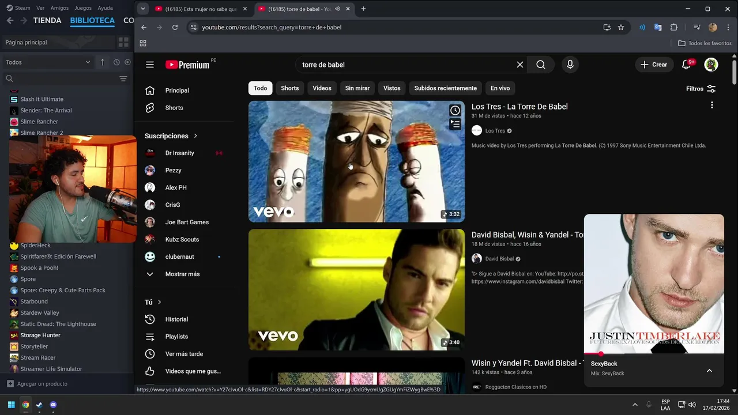The width and height of the screenshot is (738, 415).
Task: Open Chrome tab search dropdown
Action: (x=142, y=9)
